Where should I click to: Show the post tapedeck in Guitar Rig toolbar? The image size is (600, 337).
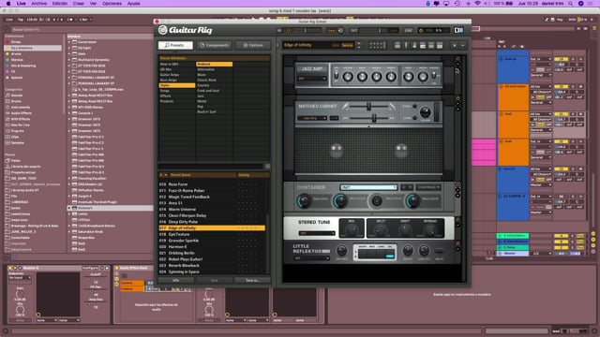(423, 46)
